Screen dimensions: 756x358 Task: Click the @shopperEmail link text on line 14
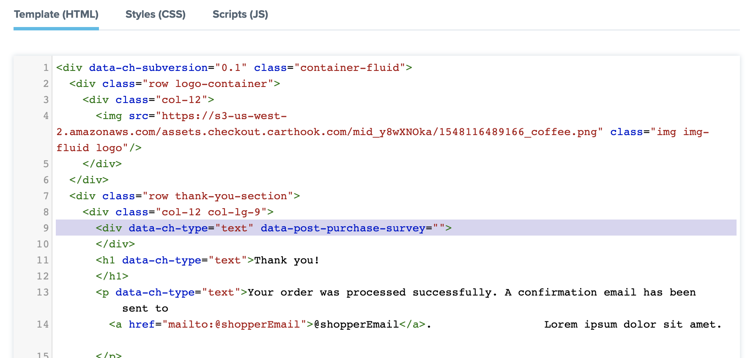(356, 324)
